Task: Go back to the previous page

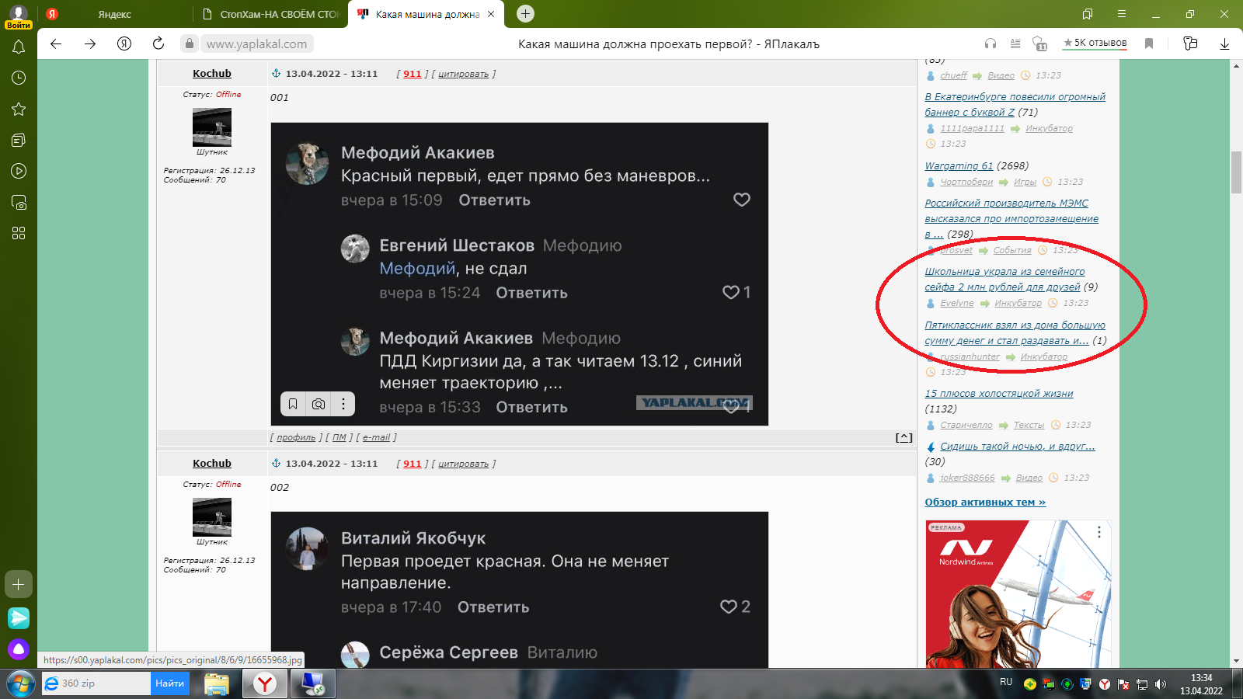Action: (x=56, y=43)
